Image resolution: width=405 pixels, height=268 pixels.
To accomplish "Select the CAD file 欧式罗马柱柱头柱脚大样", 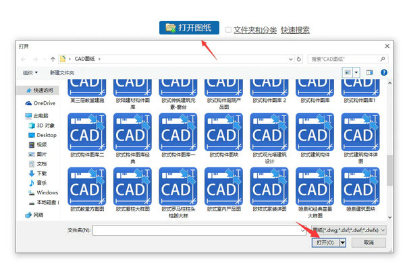I will (178, 192).
